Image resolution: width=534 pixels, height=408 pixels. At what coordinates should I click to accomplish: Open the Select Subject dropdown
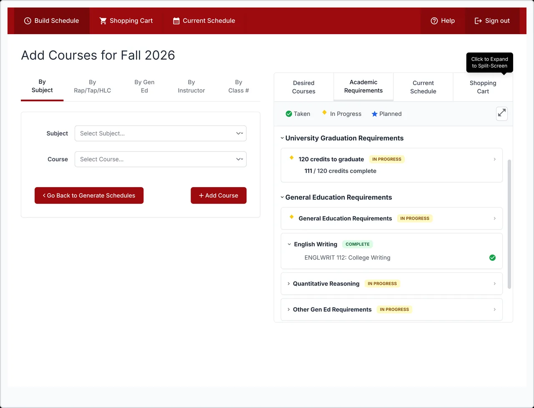161,133
